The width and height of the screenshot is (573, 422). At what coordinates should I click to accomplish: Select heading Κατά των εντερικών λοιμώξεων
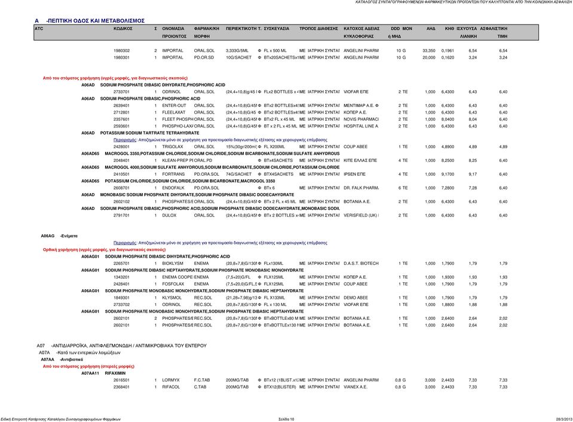(88, 353)
